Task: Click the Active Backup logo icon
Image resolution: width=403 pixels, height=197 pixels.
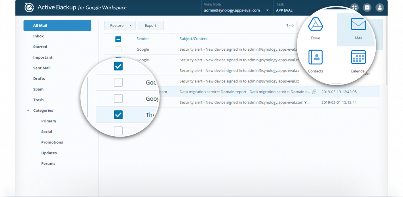Action: [x=29, y=8]
